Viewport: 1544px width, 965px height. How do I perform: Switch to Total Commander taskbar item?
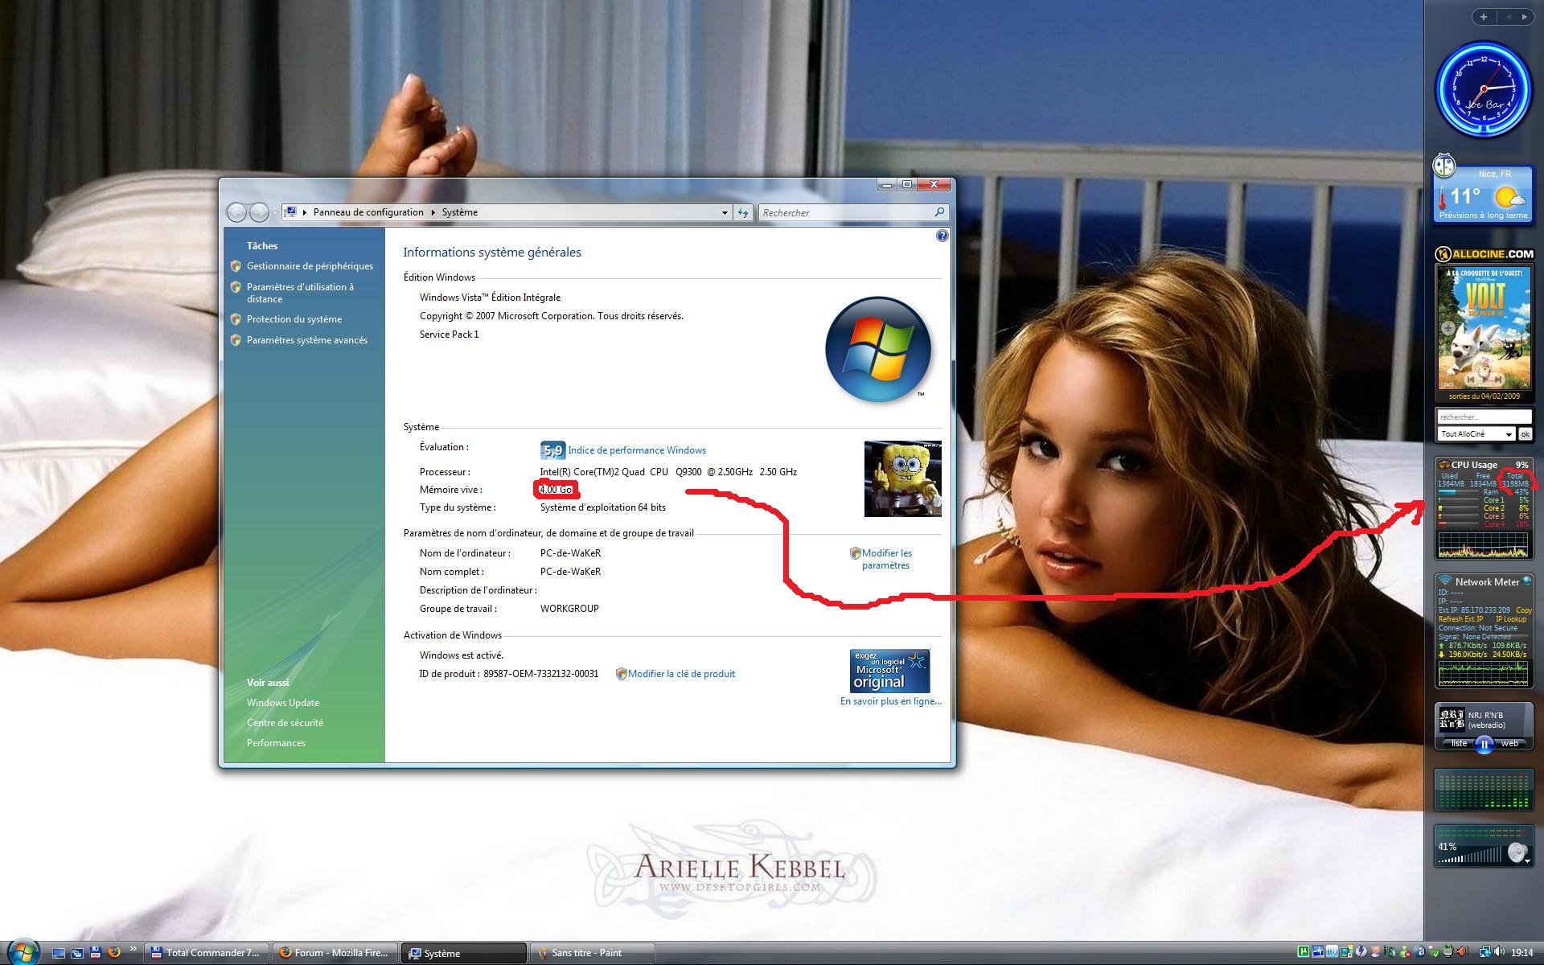point(206,953)
